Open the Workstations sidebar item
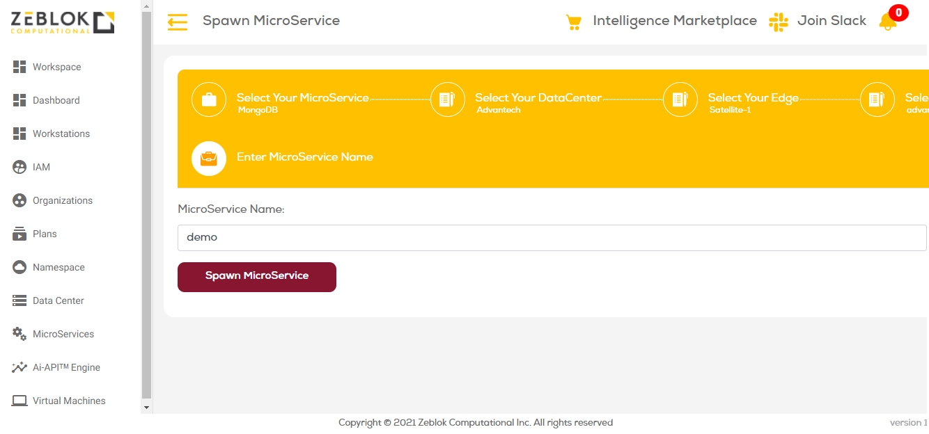This screenshot has height=434, width=929. 61,134
